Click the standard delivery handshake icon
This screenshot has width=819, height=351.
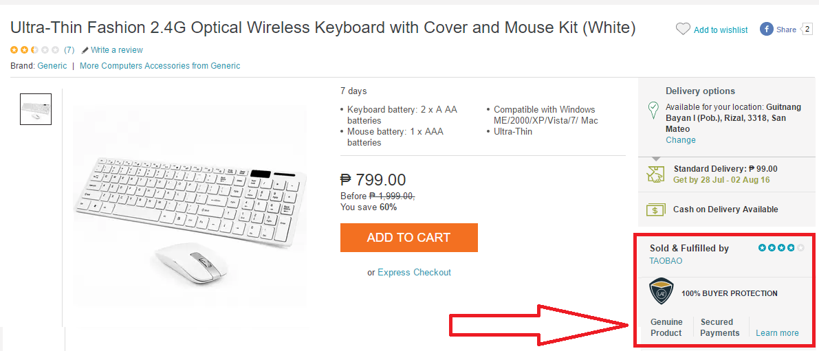[655, 174]
